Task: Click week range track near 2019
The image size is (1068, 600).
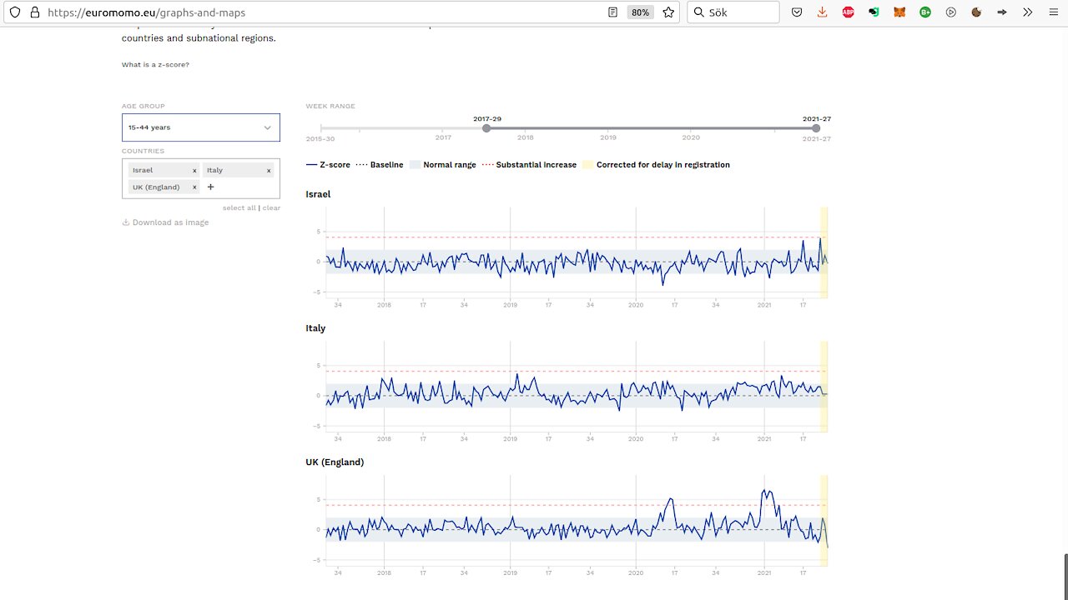Action: 608,128
